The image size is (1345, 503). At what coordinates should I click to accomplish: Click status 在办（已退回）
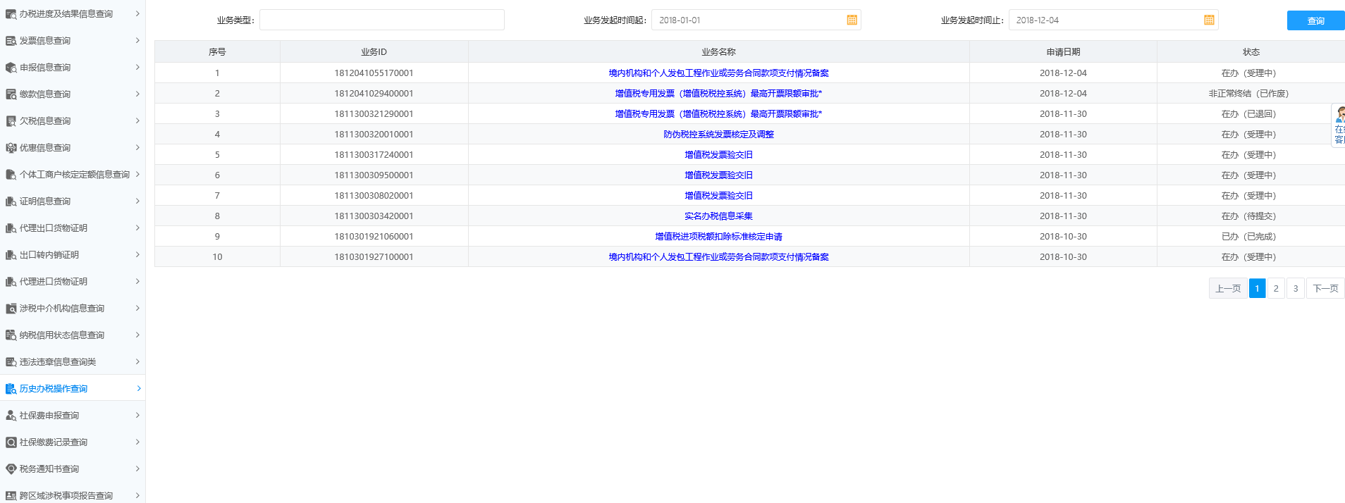[1248, 114]
